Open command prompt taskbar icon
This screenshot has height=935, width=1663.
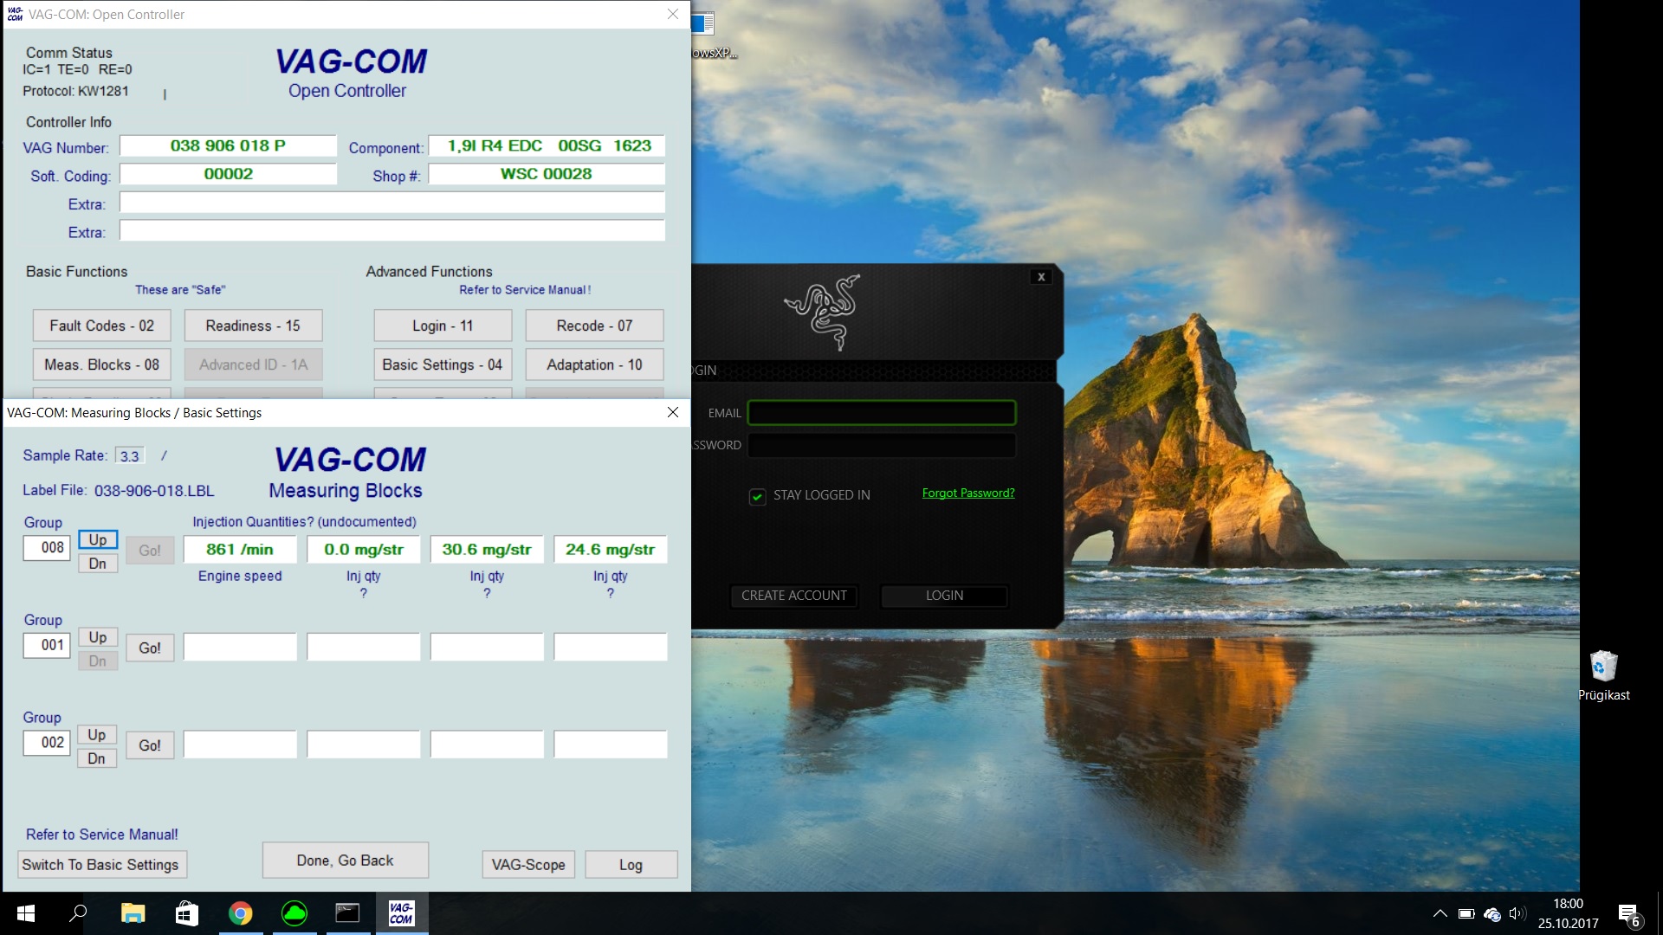coord(348,913)
